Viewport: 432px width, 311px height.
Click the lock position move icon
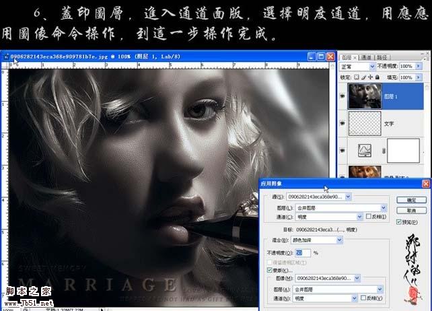click(371, 77)
